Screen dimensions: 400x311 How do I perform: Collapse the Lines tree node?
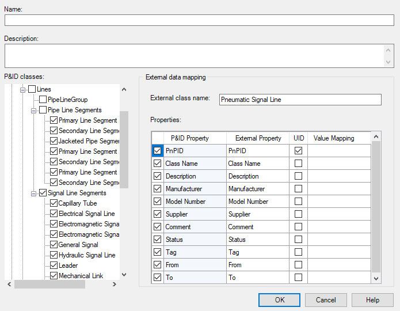pos(24,89)
